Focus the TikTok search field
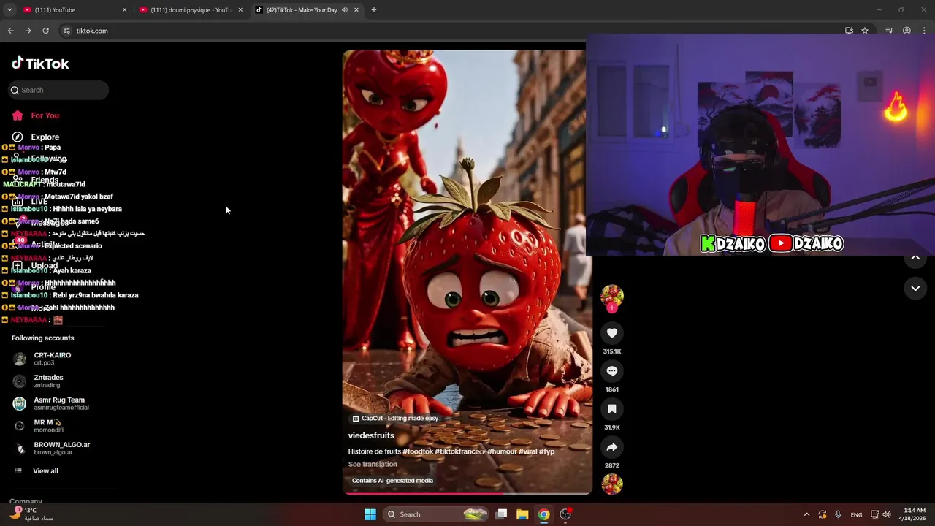935x526 pixels. click(58, 90)
